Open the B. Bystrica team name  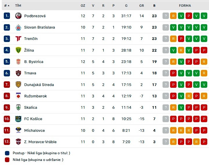pyautogui.click(x=34, y=62)
